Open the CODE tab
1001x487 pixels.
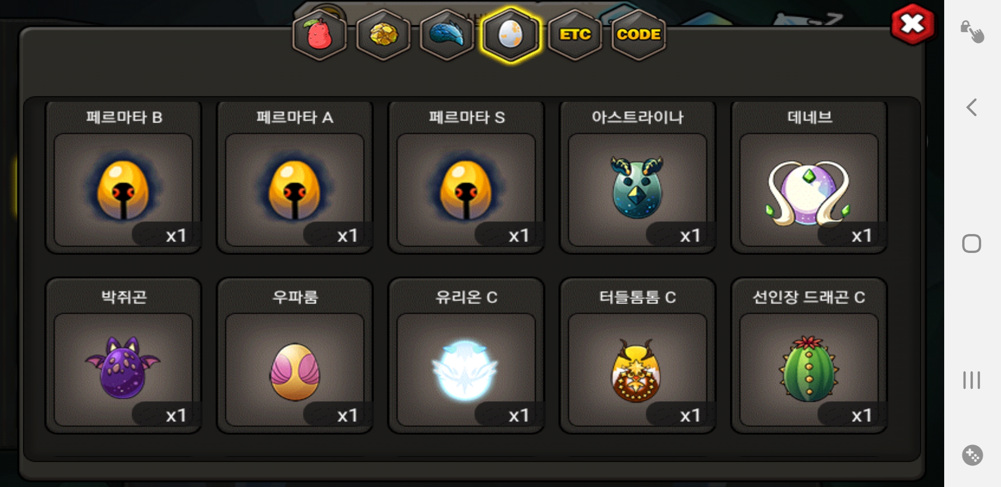[638, 35]
